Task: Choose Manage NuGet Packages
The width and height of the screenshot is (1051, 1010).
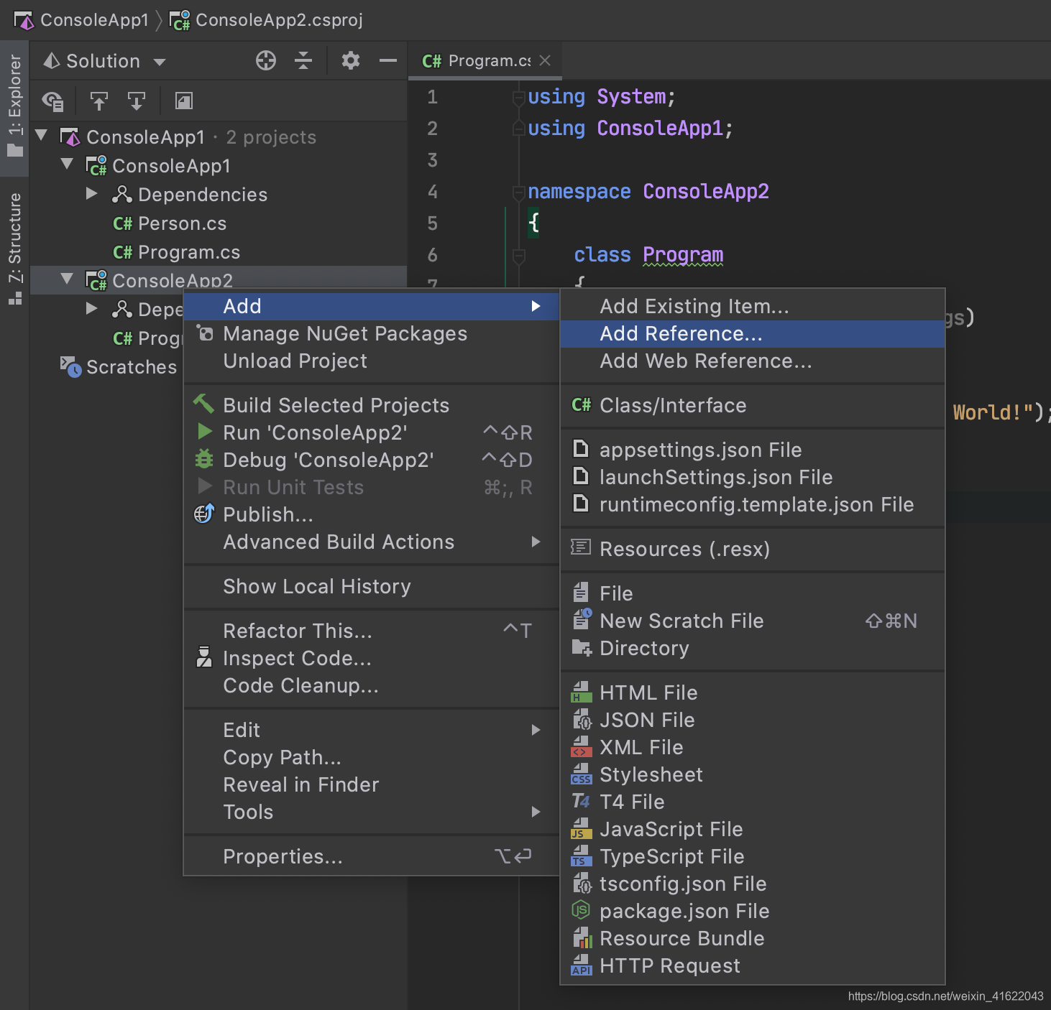Action: tap(371, 333)
